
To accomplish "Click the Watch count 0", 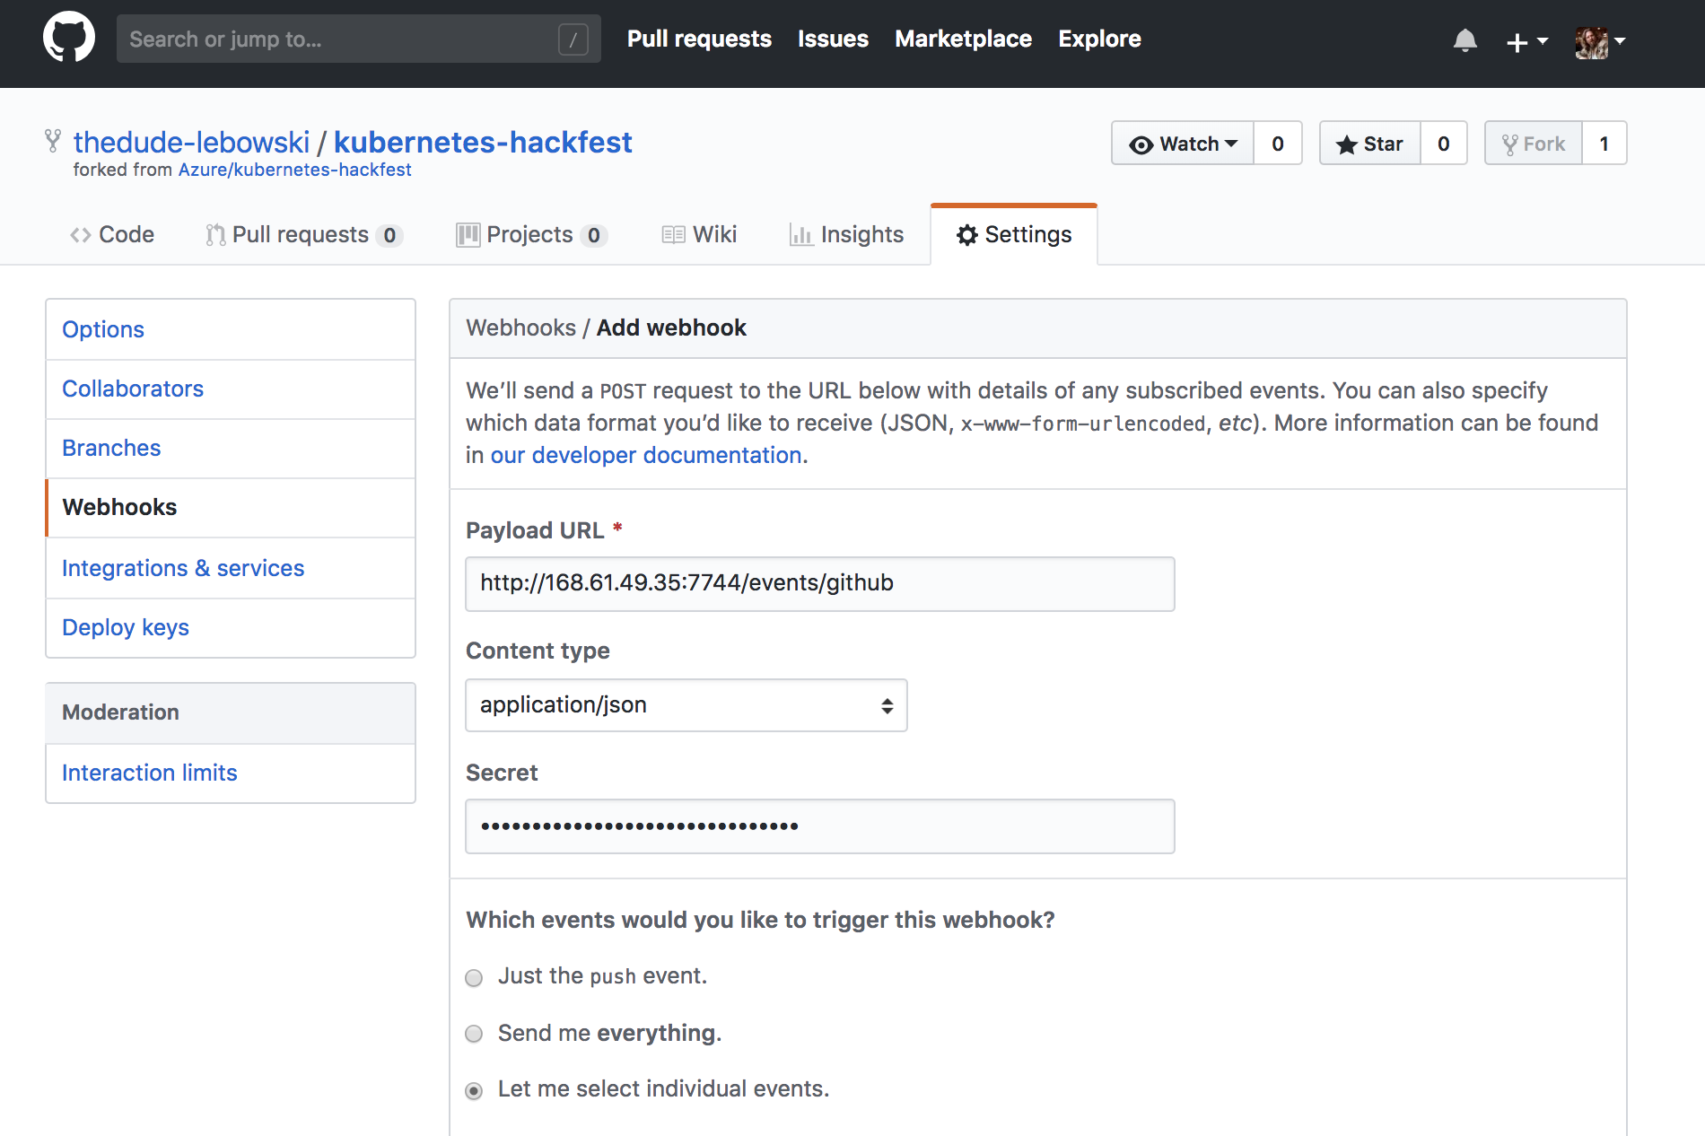I will click(1277, 144).
